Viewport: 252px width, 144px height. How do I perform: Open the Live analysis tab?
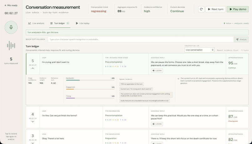[x=36, y=23]
